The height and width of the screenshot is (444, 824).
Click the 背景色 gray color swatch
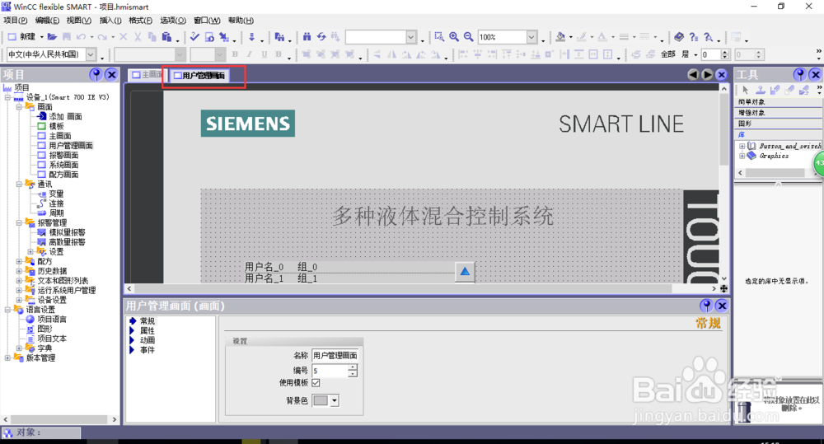pyautogui.click(x=321, y=400)
